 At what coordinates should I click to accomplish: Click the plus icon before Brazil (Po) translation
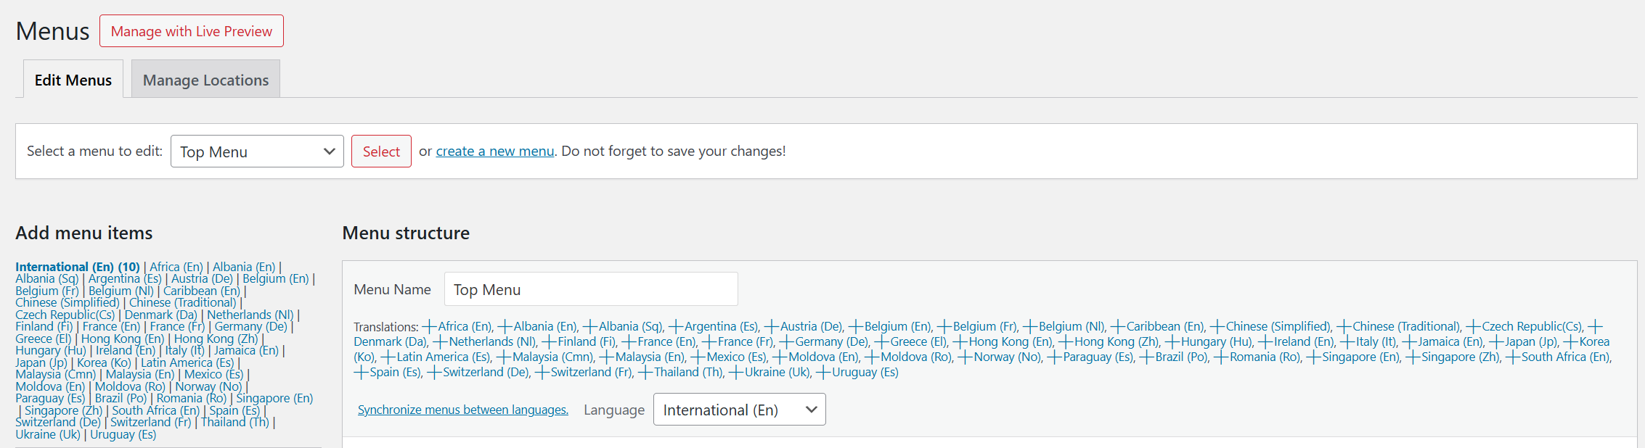coord(1146,357)
